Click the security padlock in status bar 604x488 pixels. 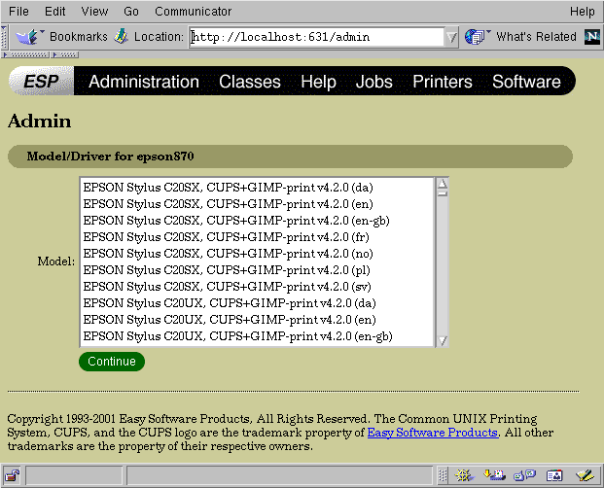tap(12, 476)
